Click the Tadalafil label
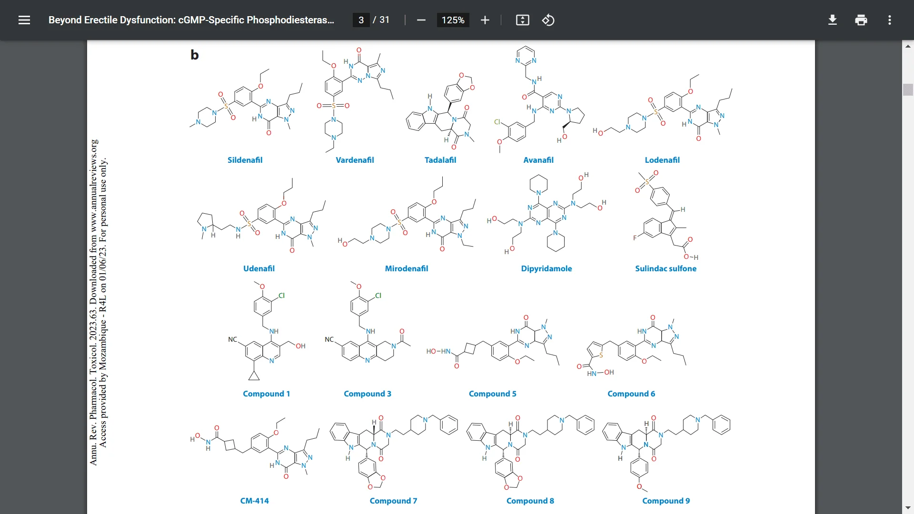The height and width of the screenshot is (514, 914). click(x=440, y=160)
